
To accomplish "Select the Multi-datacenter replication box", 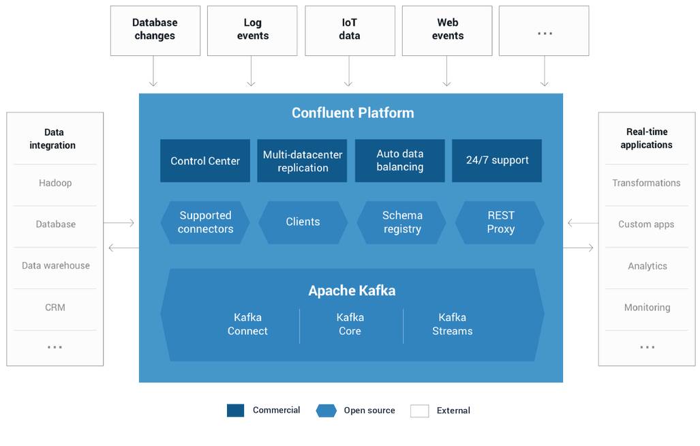I will tap(303, 161).
